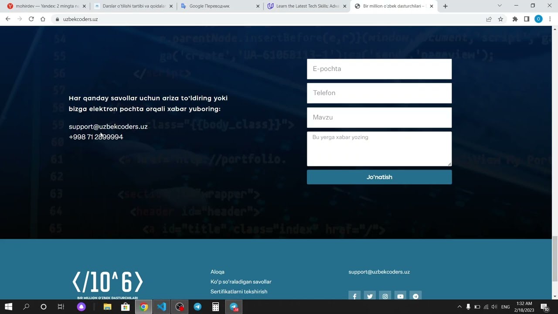Viewport: 558px width, 314px height.
Task: Launch Microsoft Store from taskbar
Action: [125, 307]
